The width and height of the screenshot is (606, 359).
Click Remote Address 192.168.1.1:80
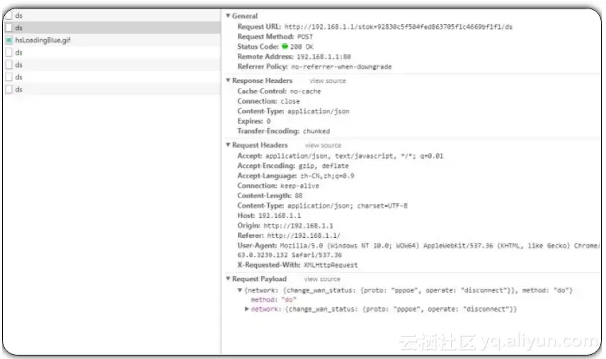click(x=294, y=57)
